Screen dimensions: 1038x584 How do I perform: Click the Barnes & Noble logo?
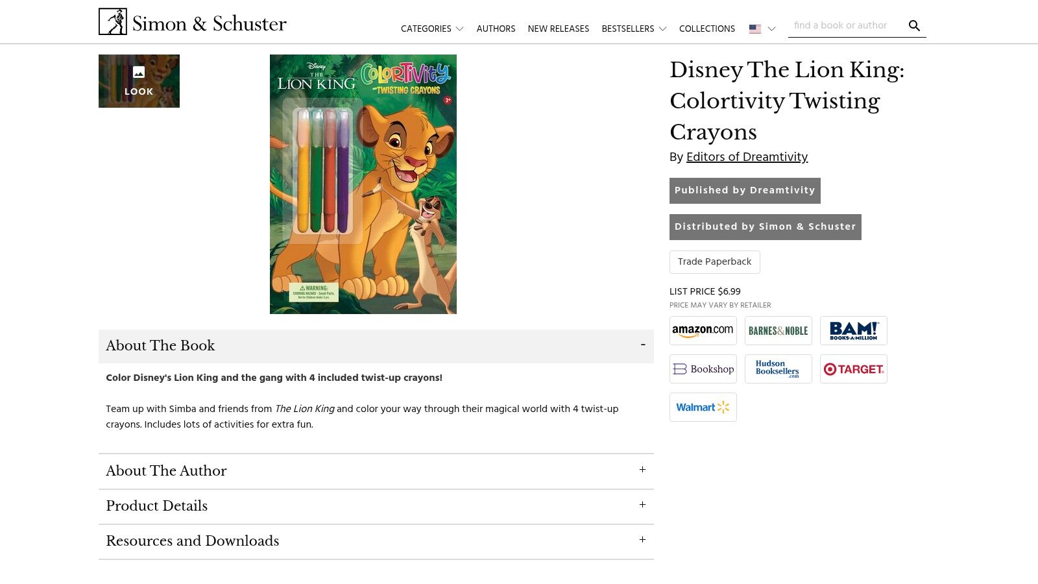tap(778, 330)
